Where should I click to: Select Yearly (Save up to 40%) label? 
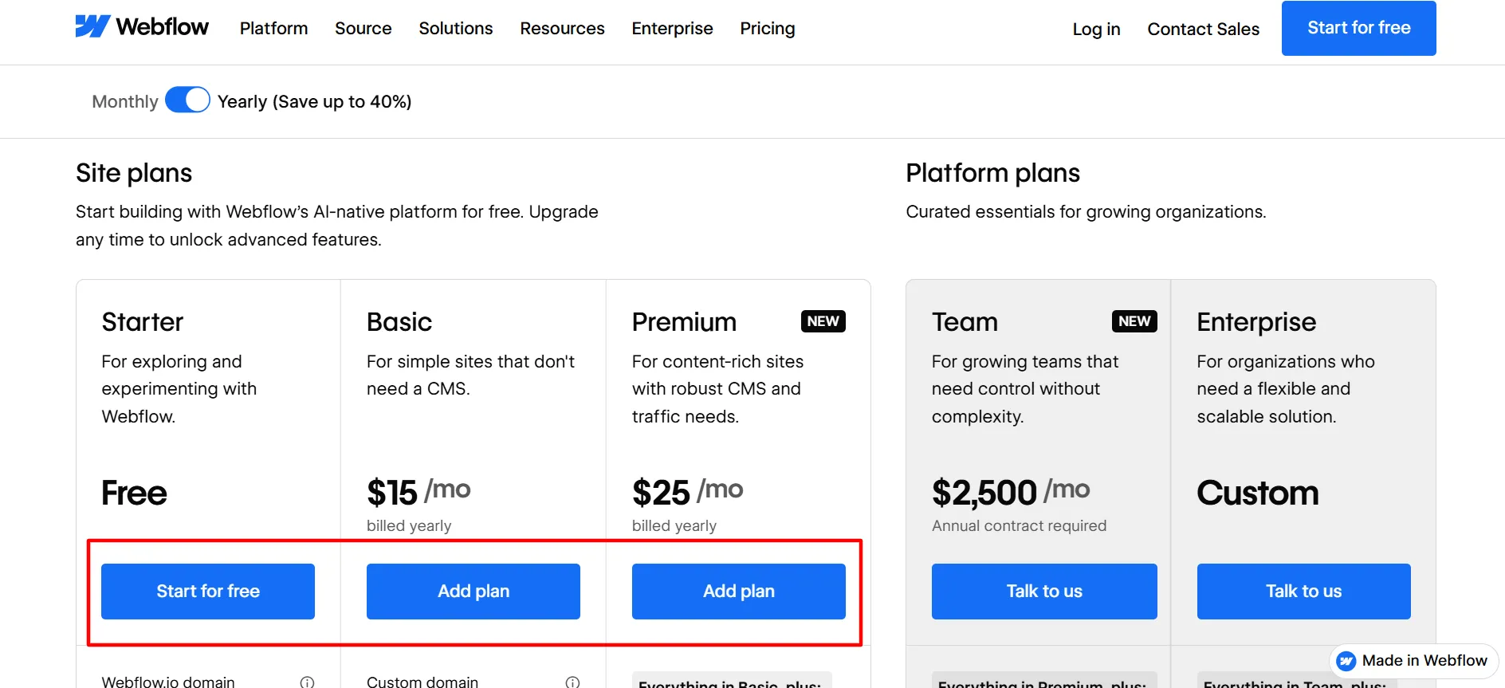314,101
